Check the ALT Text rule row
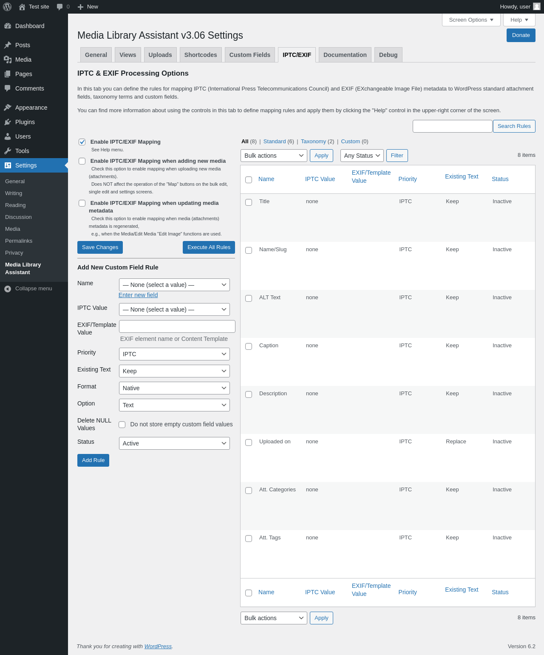This screenshot has height=655, width=544. point(249,298)
